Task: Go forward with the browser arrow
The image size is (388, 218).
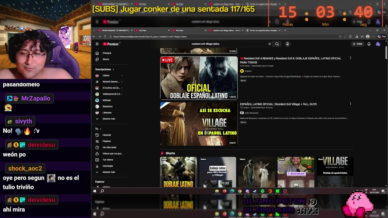Action: click(99, 37)
